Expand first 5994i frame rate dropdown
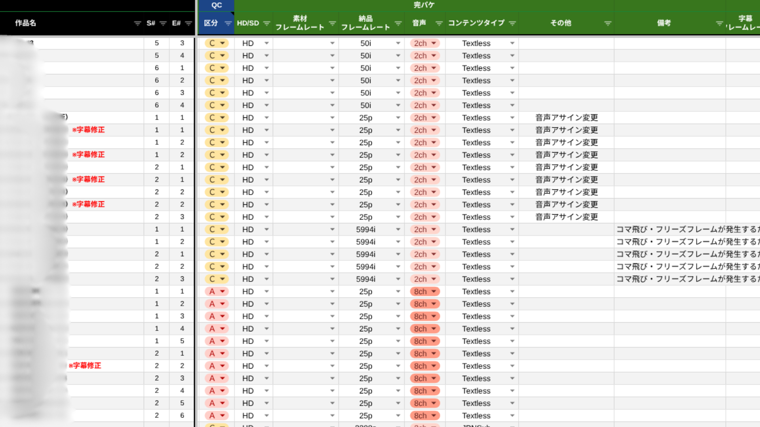Screen dimensions: 760x427 [x=398, y=229]
